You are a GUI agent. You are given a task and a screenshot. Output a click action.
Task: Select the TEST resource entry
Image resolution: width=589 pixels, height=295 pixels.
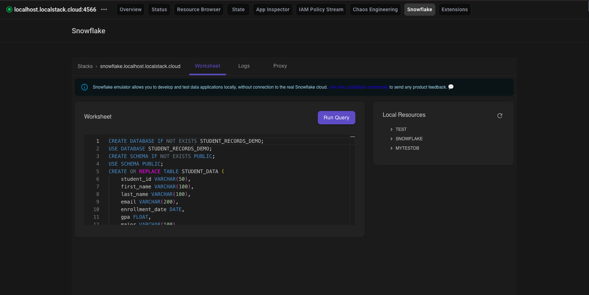(401, 129)
